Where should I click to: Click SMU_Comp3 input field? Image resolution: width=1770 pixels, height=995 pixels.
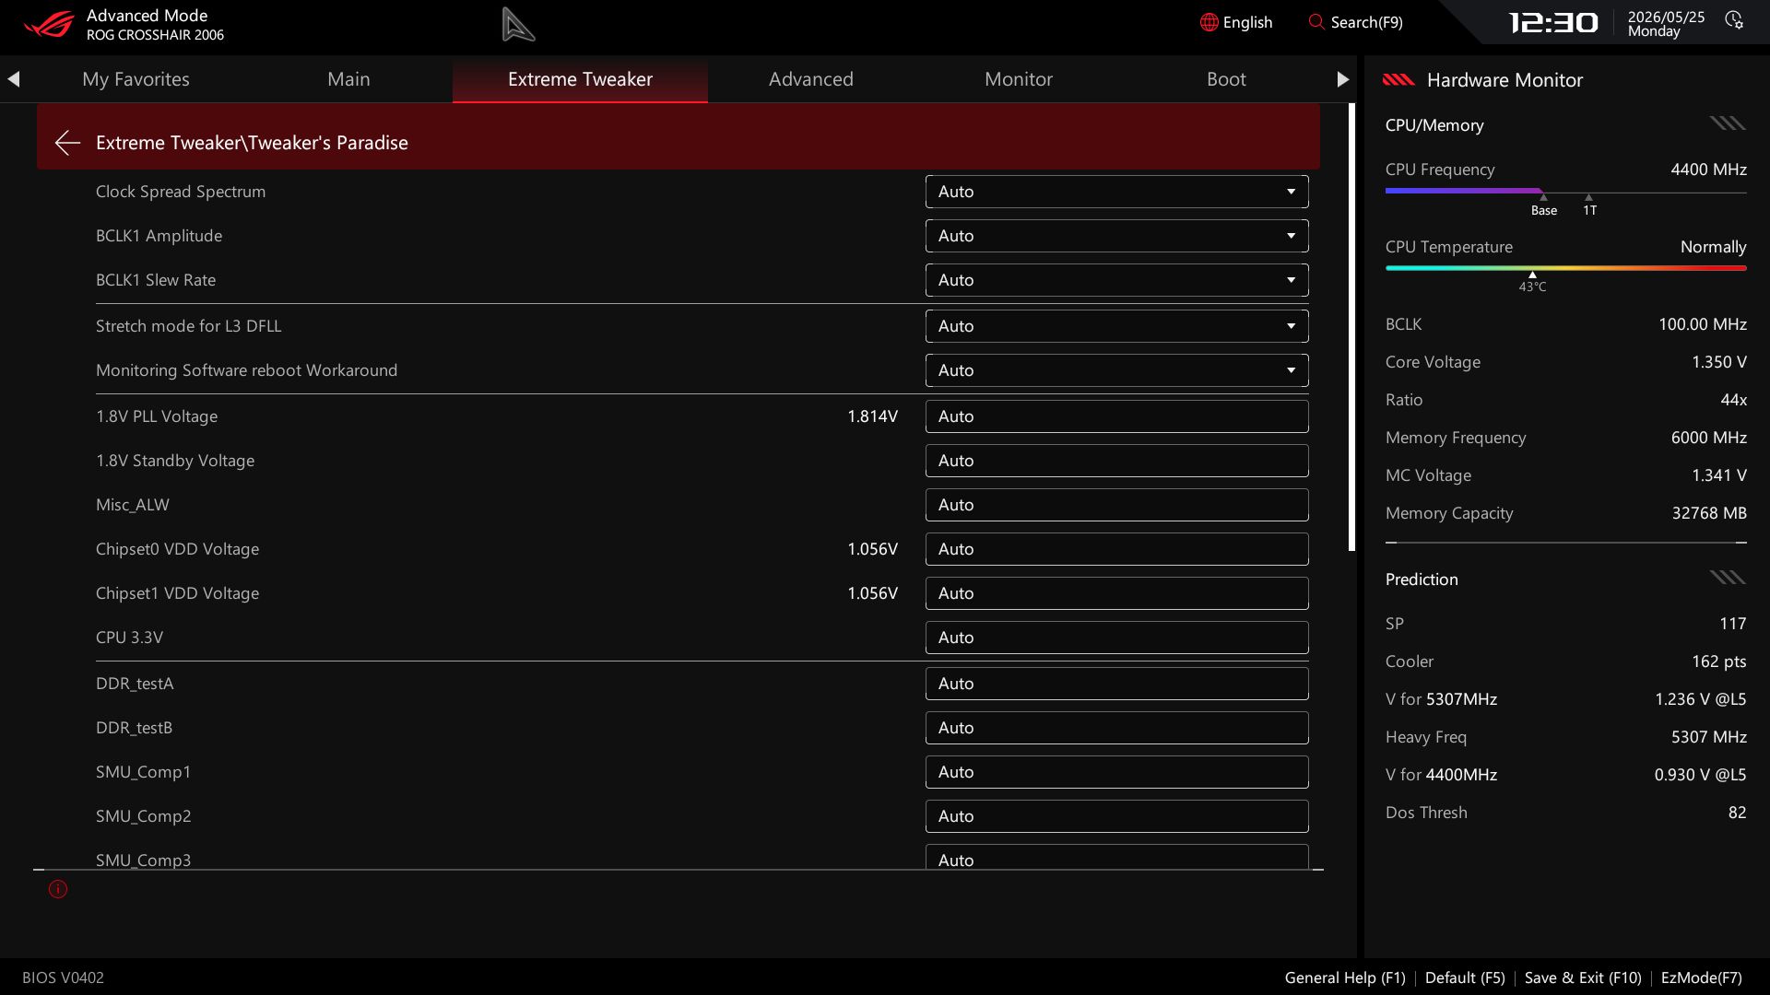pos(1116,857)
